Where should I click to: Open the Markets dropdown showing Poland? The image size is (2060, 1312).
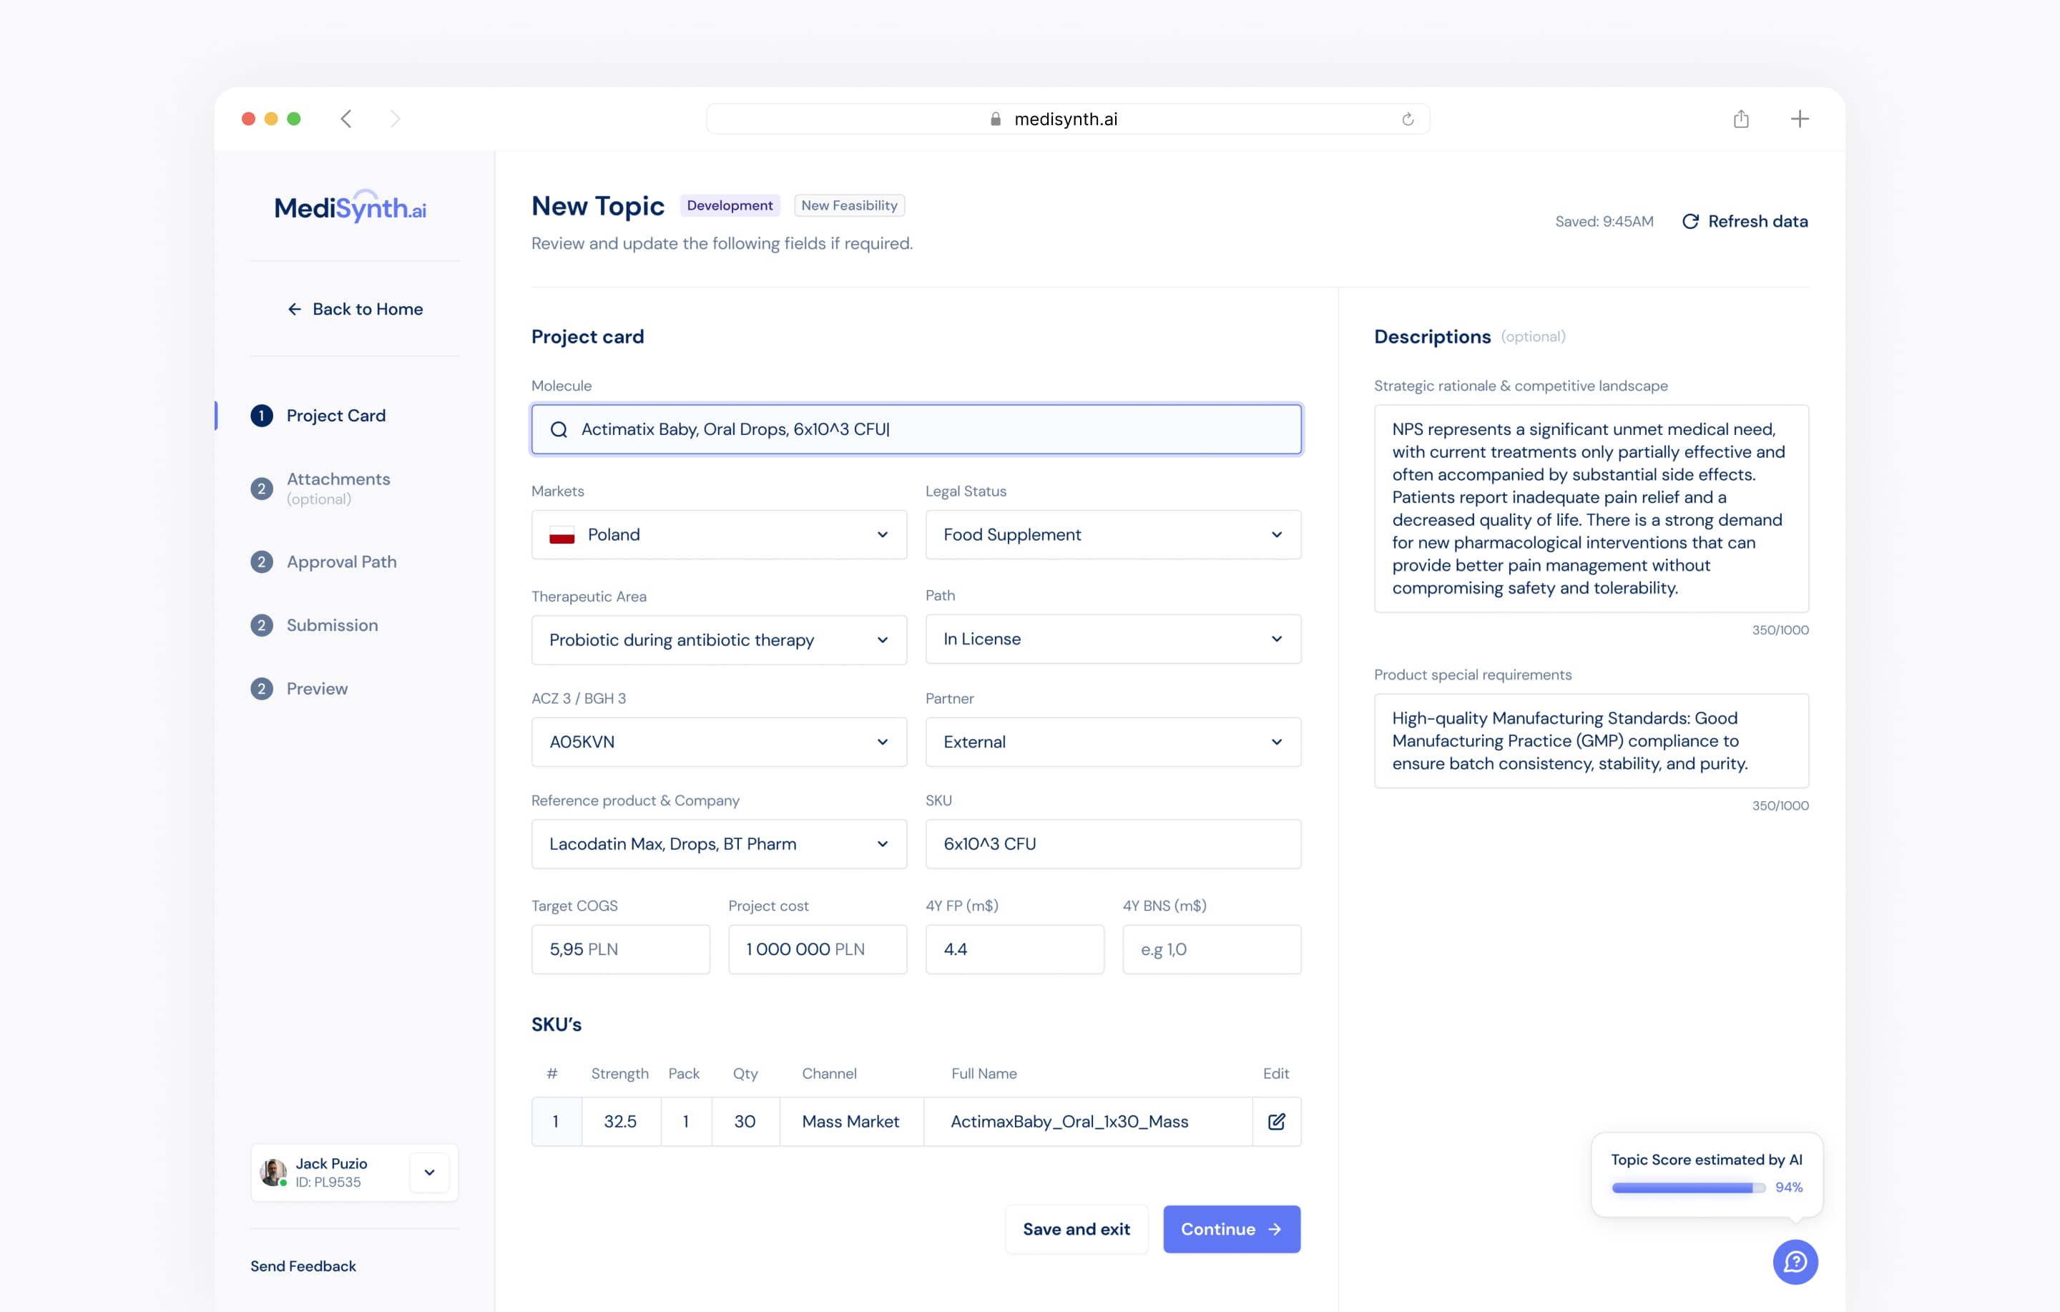click(719, 535)
